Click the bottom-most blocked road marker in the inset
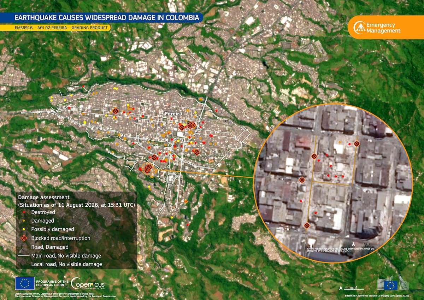Screen dimensions: 424x300 click(x=307, y=225)
